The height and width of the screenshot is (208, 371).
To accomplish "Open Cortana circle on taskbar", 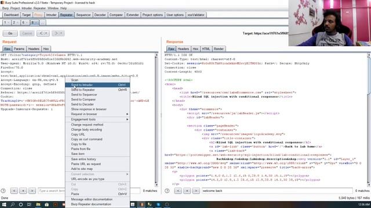I will (21, 205).
